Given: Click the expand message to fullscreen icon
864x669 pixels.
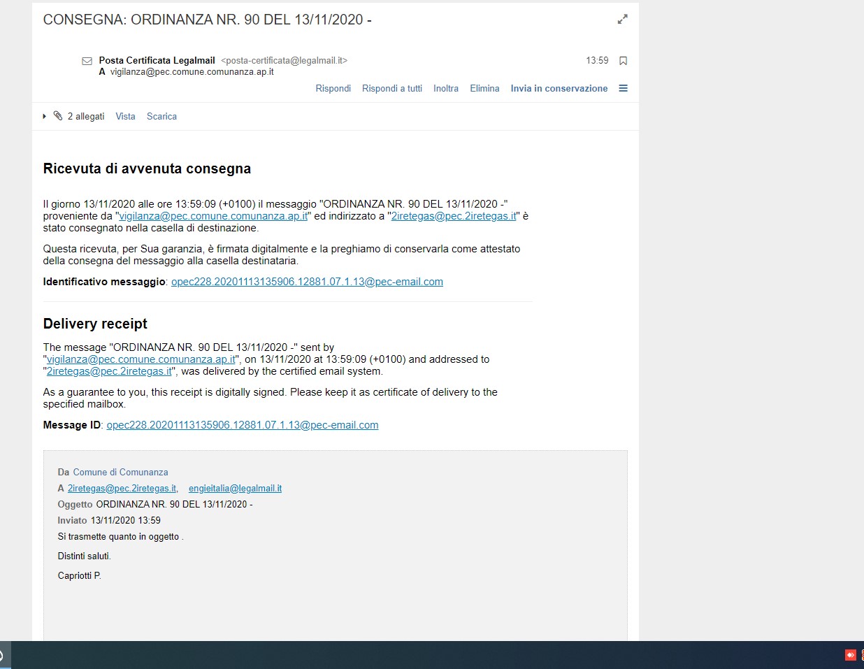Looking at the screenshot, I should click(622, 20).
